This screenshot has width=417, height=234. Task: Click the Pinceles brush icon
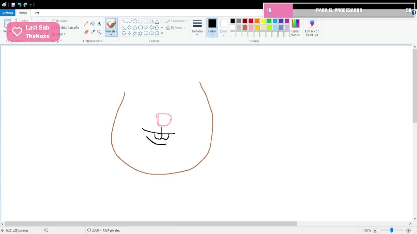(111, 24)
